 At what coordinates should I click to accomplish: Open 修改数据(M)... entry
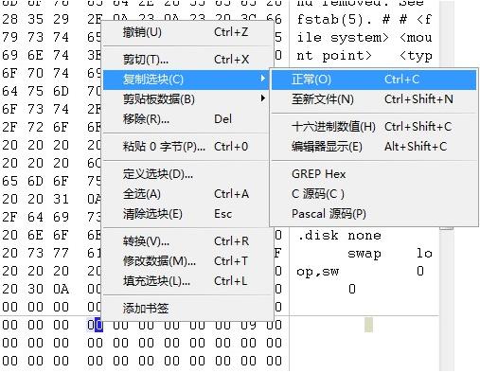click(187, 261)
